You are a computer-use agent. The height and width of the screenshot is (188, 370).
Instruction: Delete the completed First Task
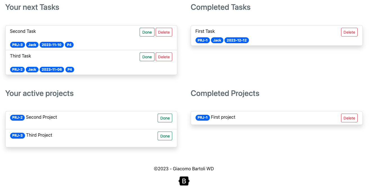(x=349, y=32)
